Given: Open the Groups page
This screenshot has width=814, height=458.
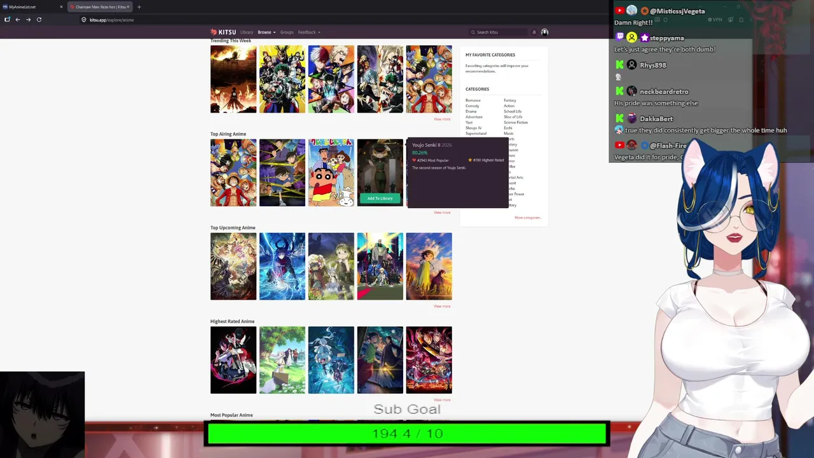Looking at the screenshot, I should (287, 32).
